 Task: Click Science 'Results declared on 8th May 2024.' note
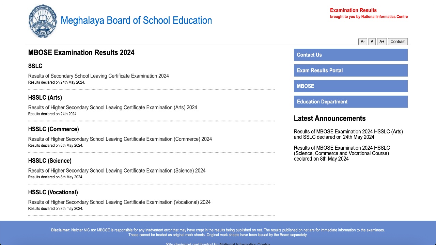click(56, 177)
